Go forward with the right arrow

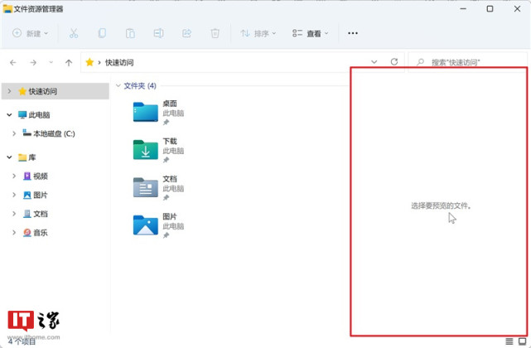click(x=33, y=62)
